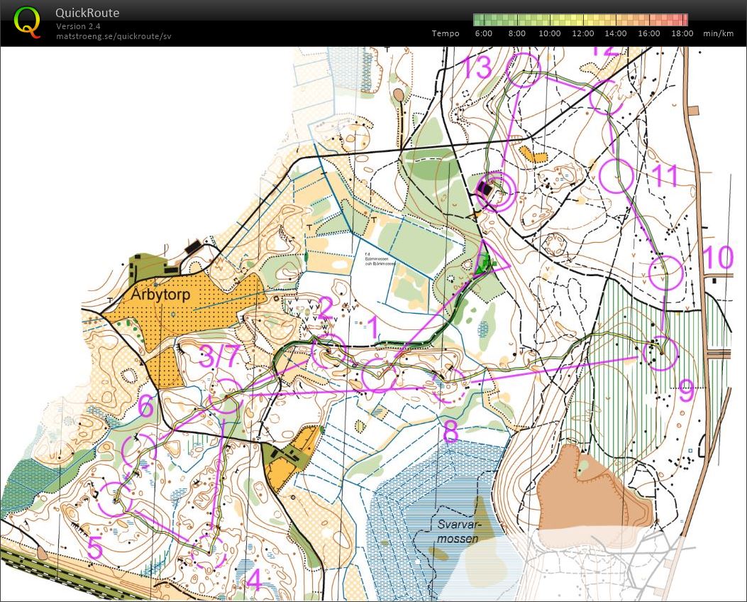This screenshot has height=602, width=747.
Task: Click the 10:00 tempo scale value
Action: tap(550, 33)
